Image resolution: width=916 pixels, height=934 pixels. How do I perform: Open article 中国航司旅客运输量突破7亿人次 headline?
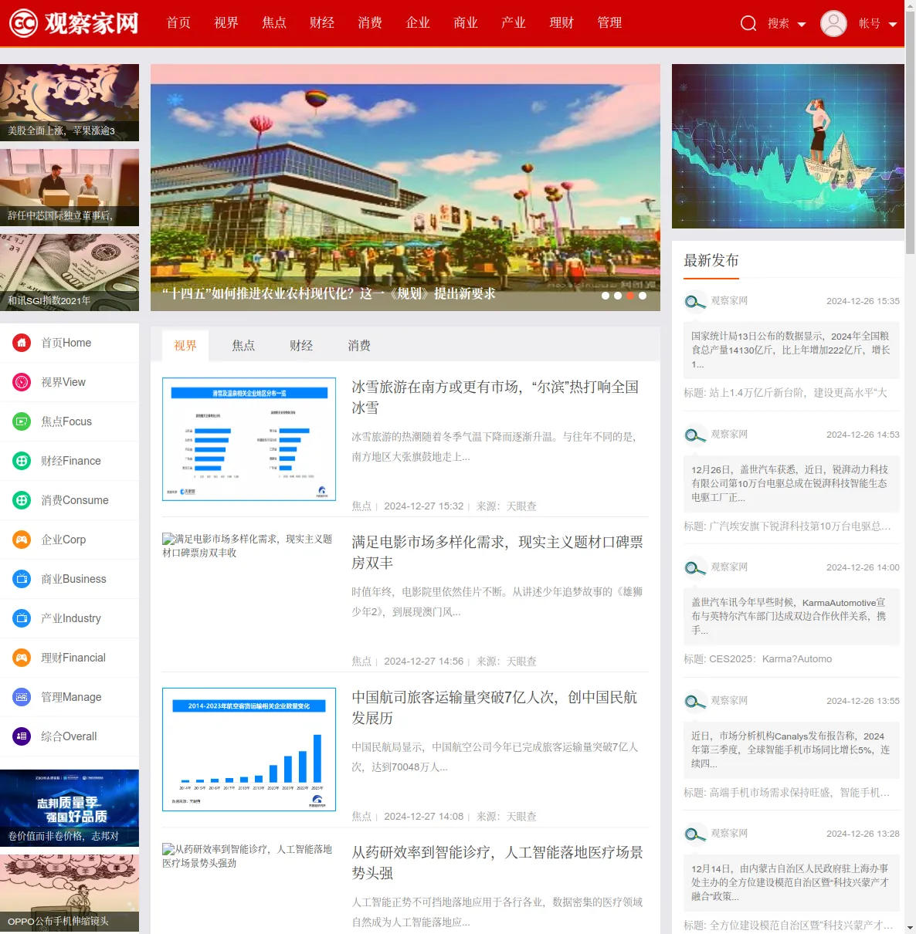[494, 707]
